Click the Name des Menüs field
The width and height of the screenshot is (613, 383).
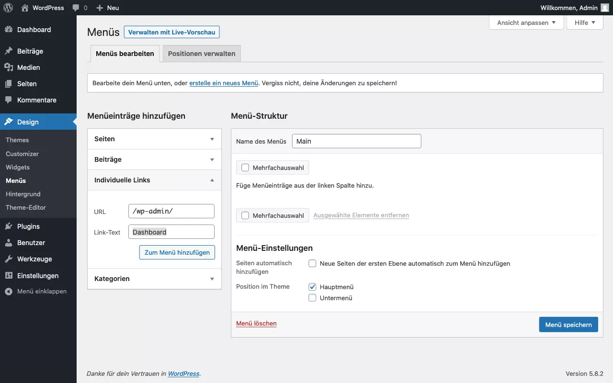[356, 141]
